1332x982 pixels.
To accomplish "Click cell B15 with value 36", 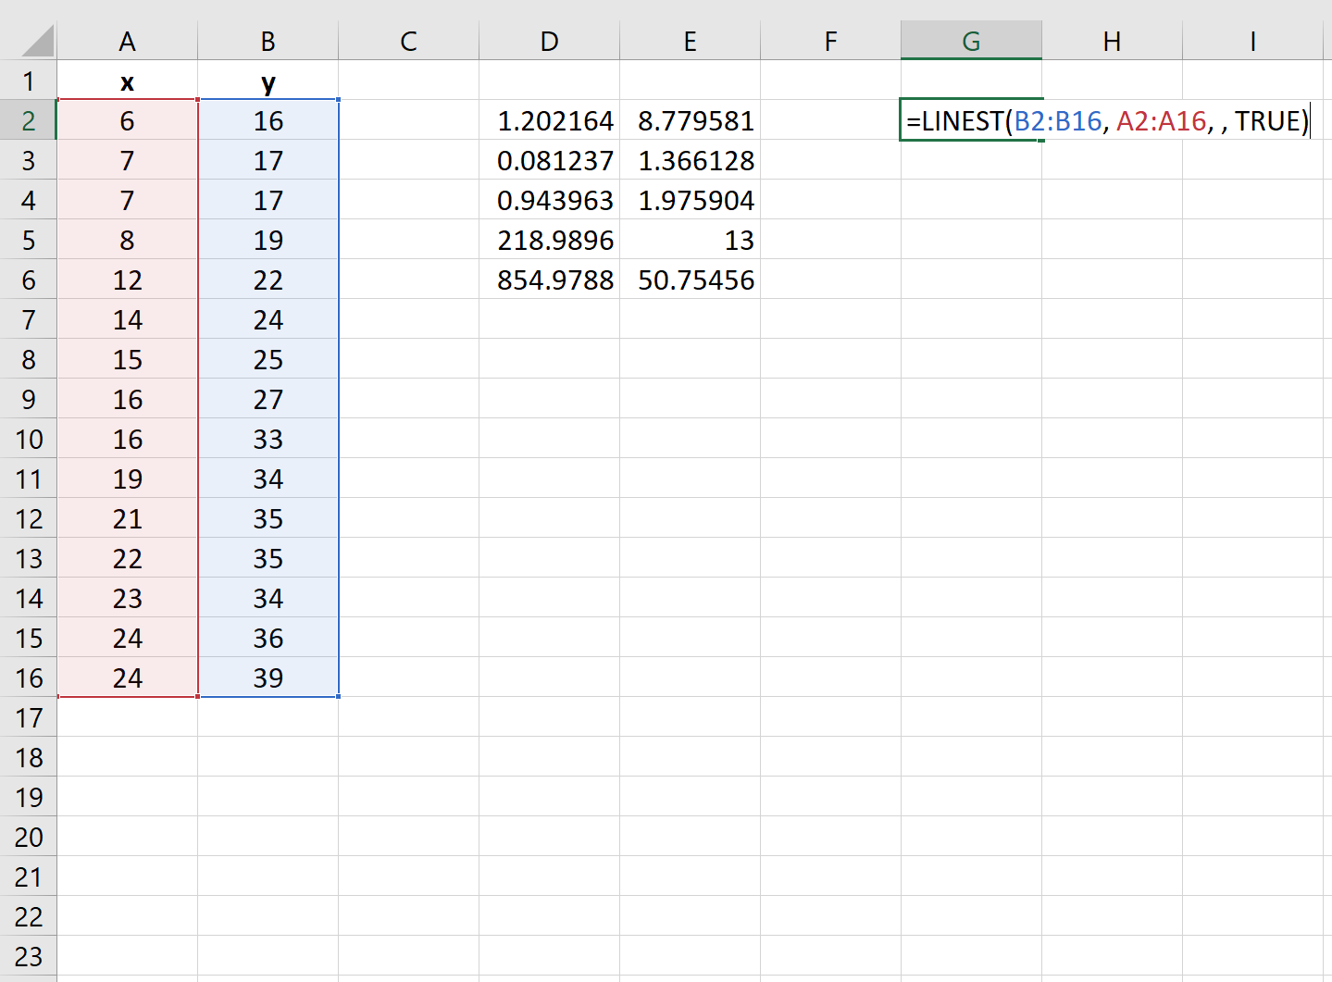I will (x=268, y=638).
